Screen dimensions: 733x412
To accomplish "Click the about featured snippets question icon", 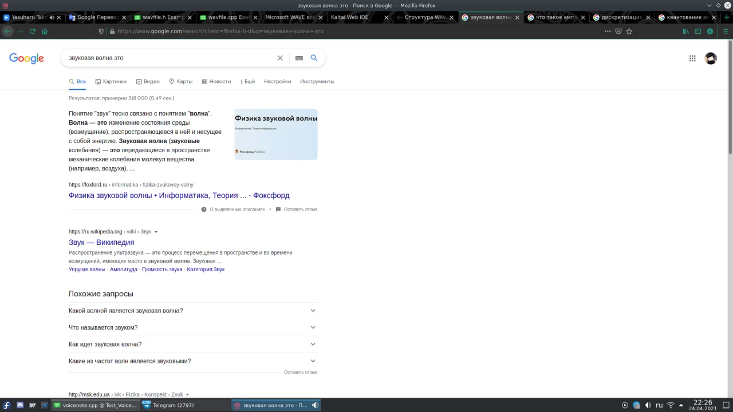I will pos(204,209).
